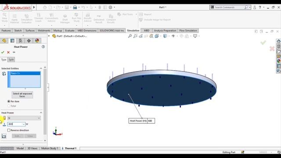Collapse the Heat Power section
Screen dimensions: 281x158
click(x=41, y=113)
